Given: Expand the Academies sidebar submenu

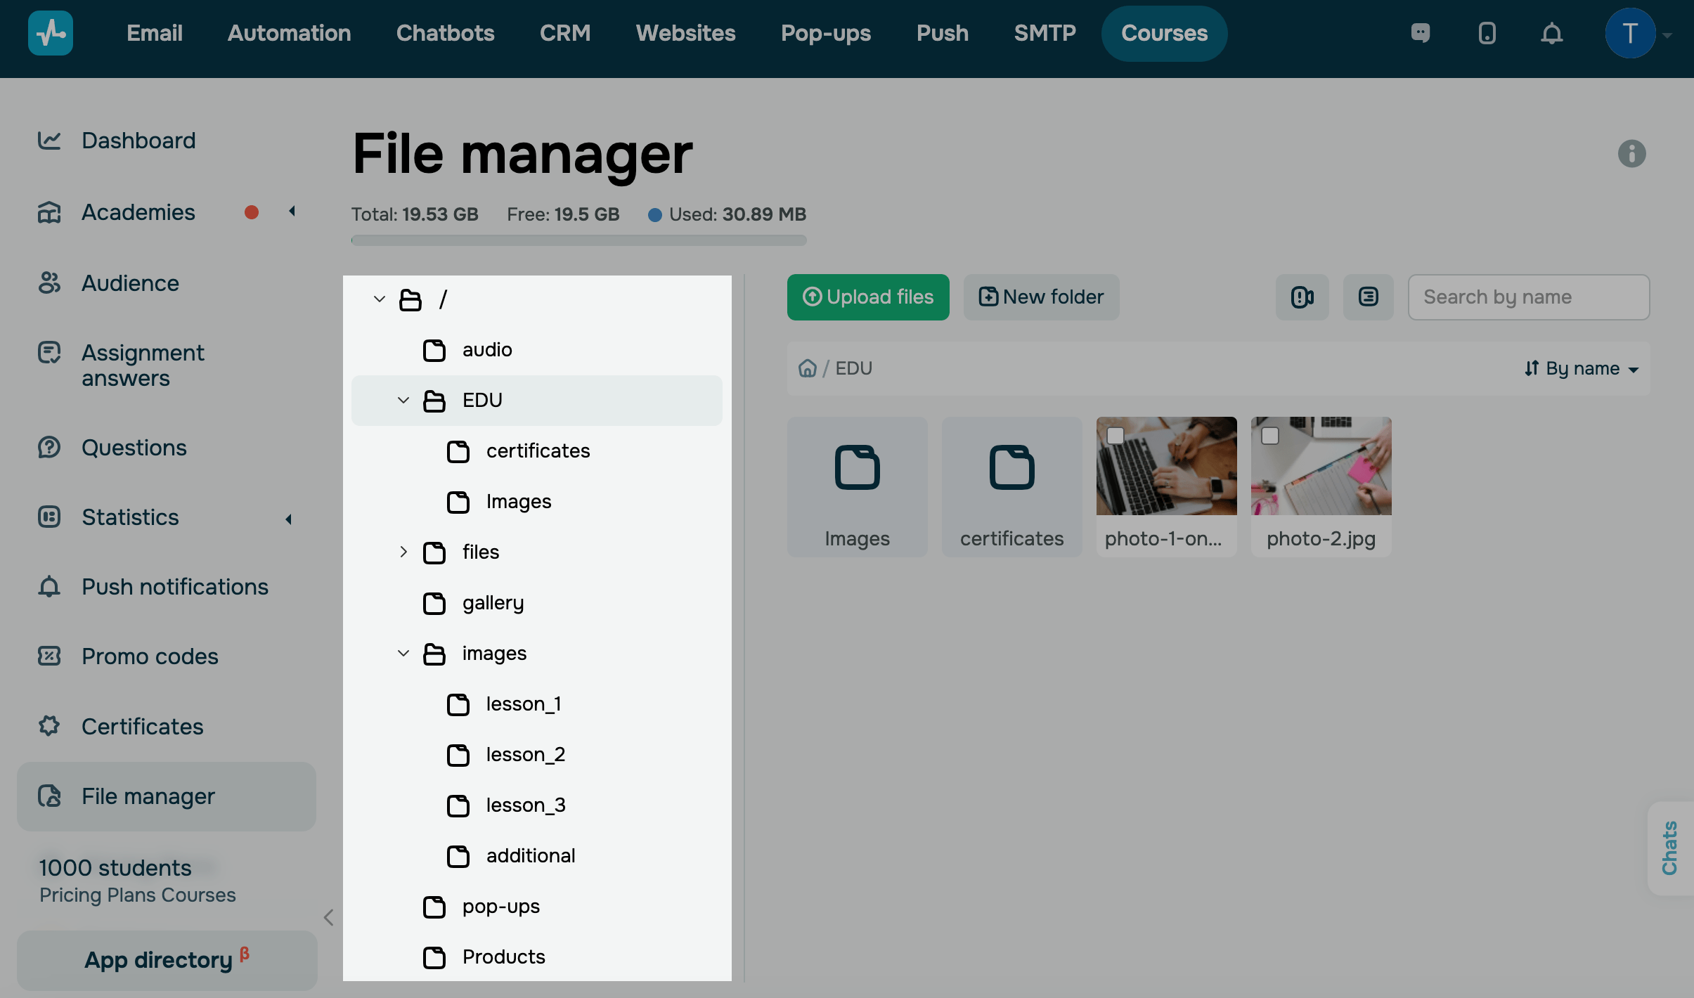Looking at the screenshot, I should point(292,212).
